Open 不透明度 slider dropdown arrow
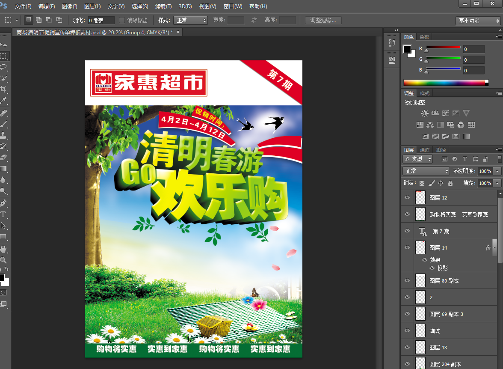Viewport: 503px width, 369px height. pyautogui.click(x=497, y=171)
